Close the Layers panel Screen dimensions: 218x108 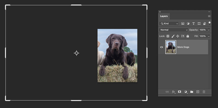160,12
